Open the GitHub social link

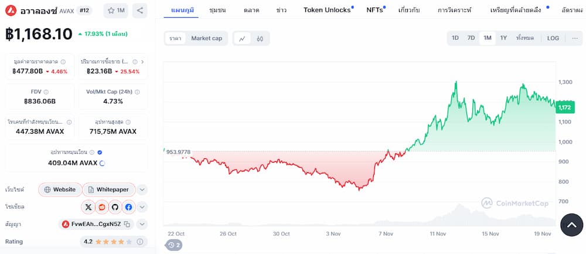pyautogui.click(x=115, y=207)
